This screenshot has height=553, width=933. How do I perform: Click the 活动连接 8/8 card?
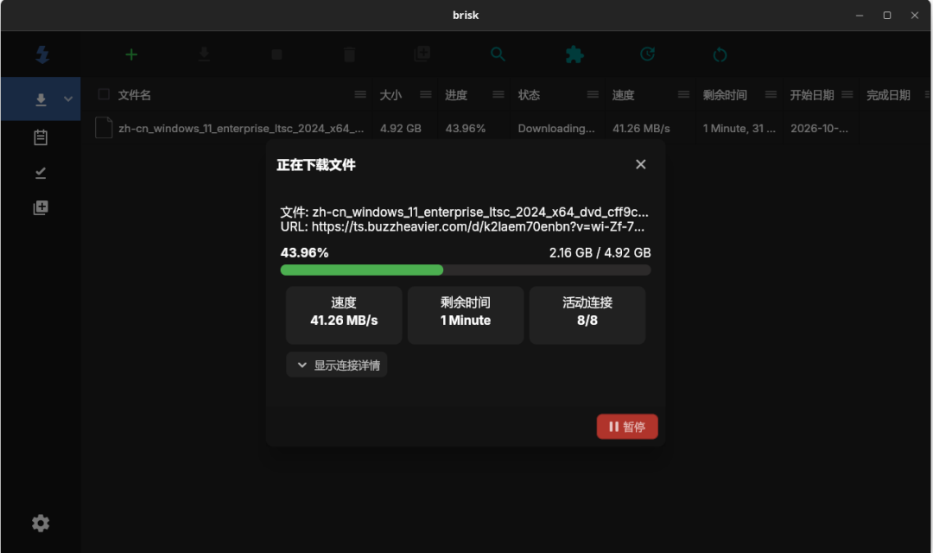[587, 315]
